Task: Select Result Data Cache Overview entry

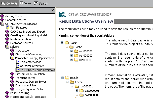Action: click(x=37, y=70)
